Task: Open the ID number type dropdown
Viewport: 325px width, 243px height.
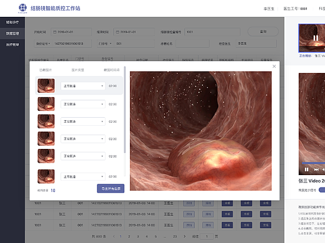Action: coord(43,44)
